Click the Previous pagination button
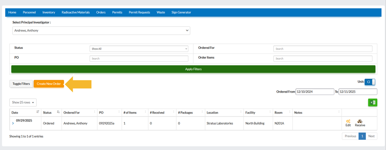This screenshot has width=386, height=150. pyautogui.click(x=350, y=136)
